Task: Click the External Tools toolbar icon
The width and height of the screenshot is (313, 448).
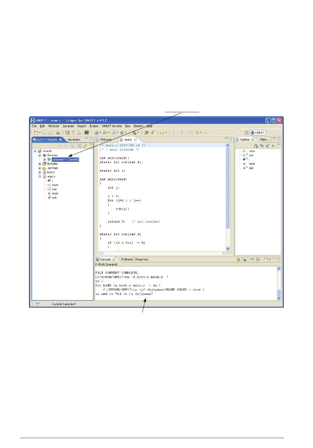Action: pyautogui.click(x=134, y=133)
